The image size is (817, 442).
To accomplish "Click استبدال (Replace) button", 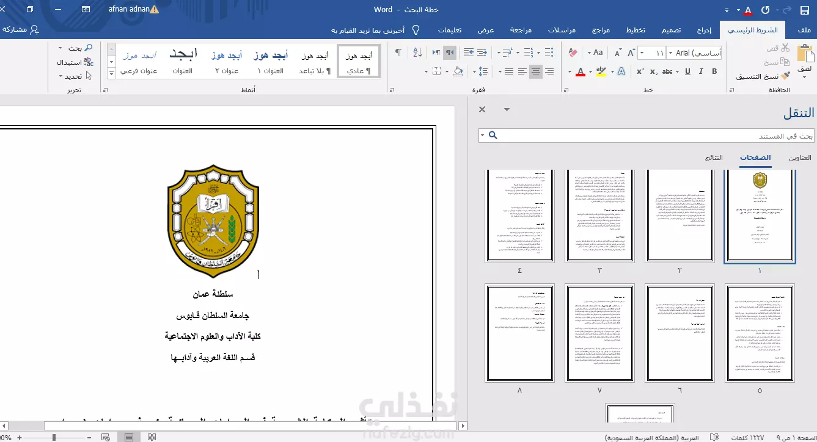I will tap(75, 62).
